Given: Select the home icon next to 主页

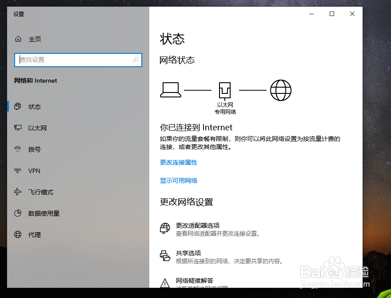Looking at the screenshot, I should (x=18, y=39).
